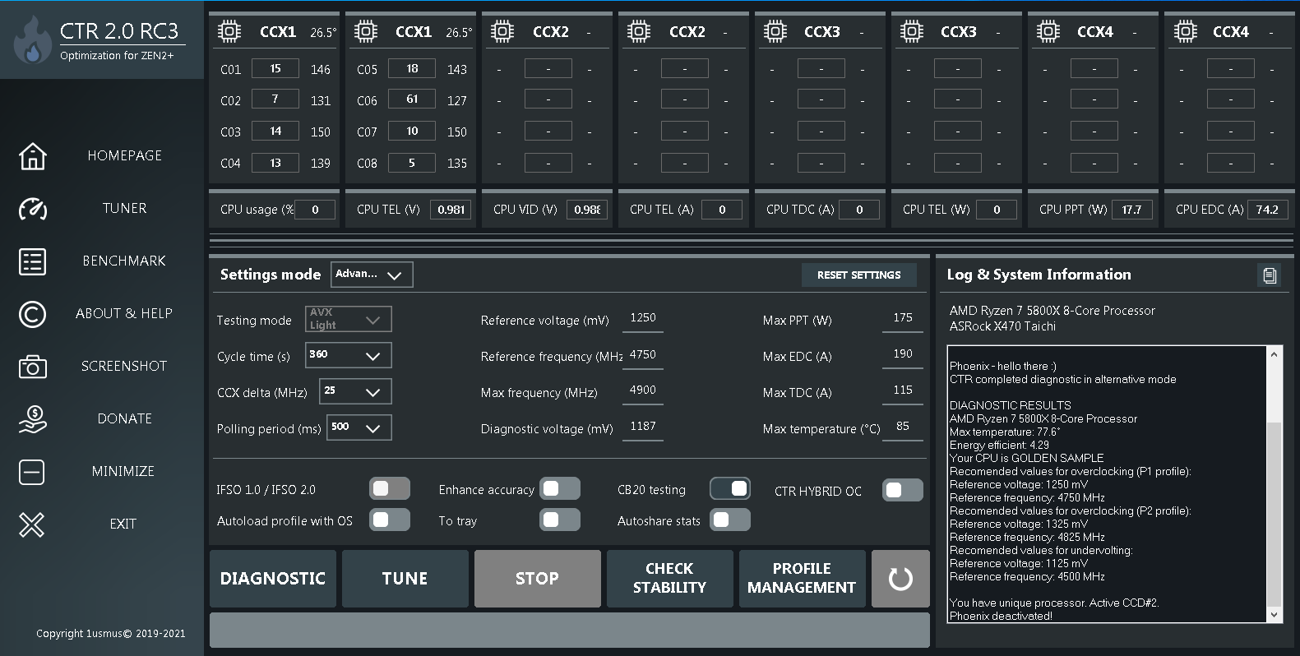1300x656 pixels.
Task: Open the DONATE menu entry
Action: (x=124, y=418)
